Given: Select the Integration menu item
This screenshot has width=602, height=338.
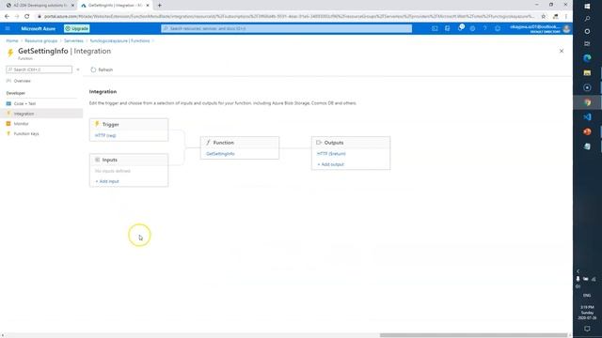Looking at the screenshot, I should [24, 114].
